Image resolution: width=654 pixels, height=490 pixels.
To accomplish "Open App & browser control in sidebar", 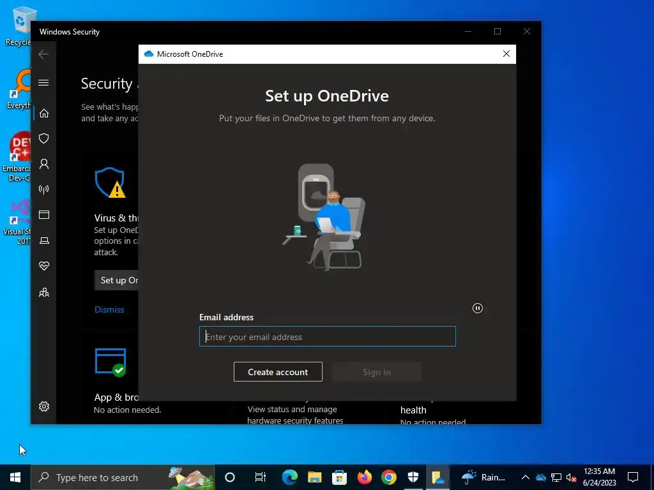I will pyautogui.click(x=44, y=214).
